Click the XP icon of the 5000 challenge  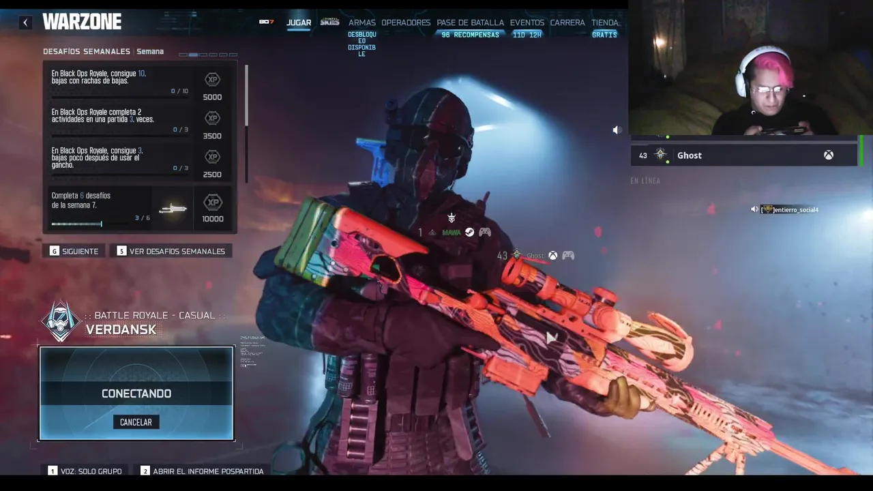[213, 80]
